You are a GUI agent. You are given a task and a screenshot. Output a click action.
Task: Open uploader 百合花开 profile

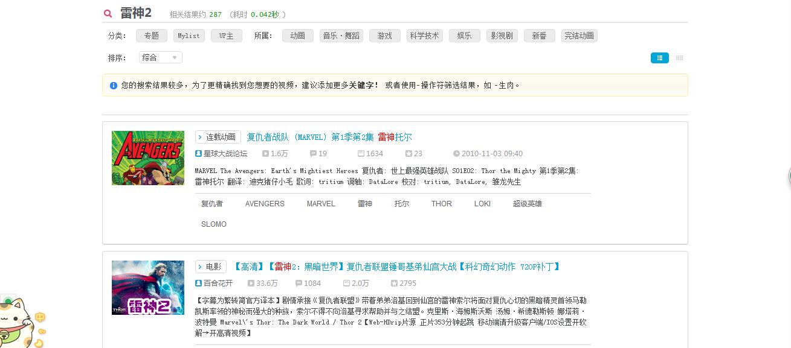tap(218, 283)
